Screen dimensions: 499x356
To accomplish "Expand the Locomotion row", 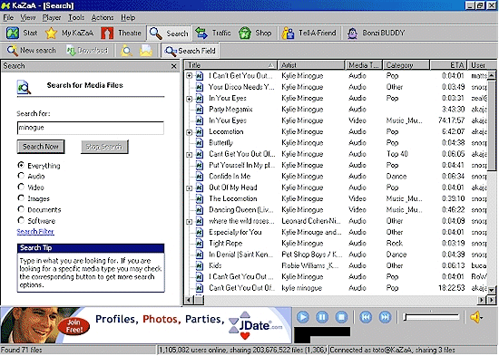I will coord(190,132).
